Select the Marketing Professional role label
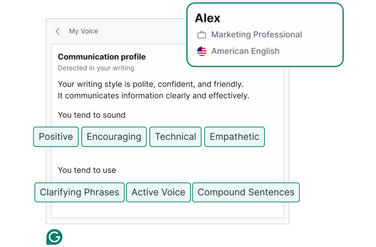376x247 pixels. click(x=256, y=35)
